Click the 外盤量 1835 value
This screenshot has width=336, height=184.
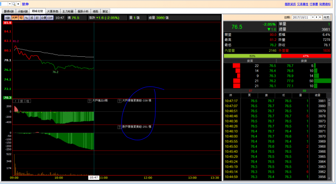327,50
